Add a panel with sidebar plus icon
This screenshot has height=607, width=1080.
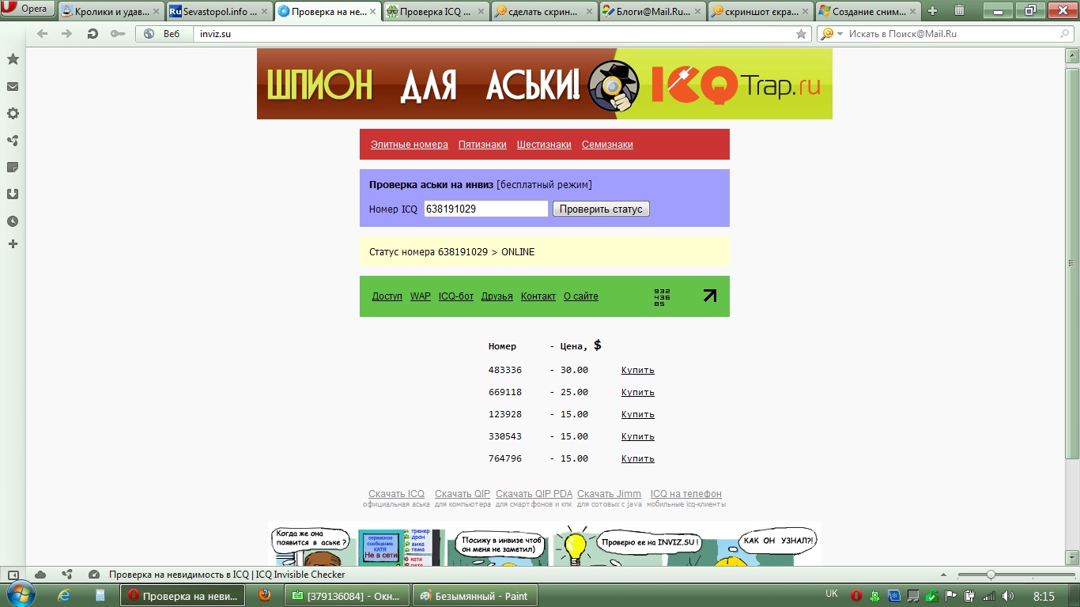pyautogui.click(x=13, y=244)
